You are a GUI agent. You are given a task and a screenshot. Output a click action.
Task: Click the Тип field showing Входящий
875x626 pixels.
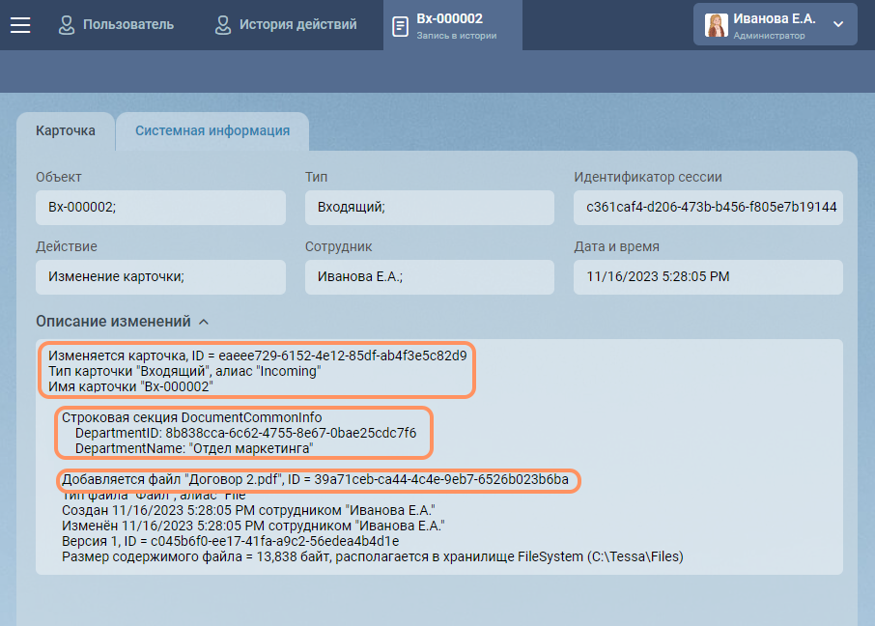tap(430, 207)
